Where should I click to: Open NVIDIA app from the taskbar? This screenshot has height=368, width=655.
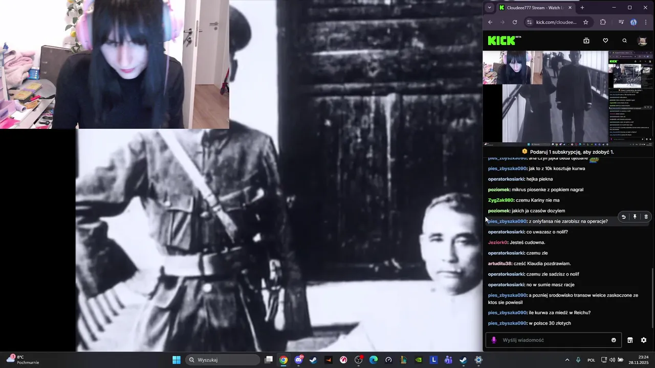pos(419,360)
